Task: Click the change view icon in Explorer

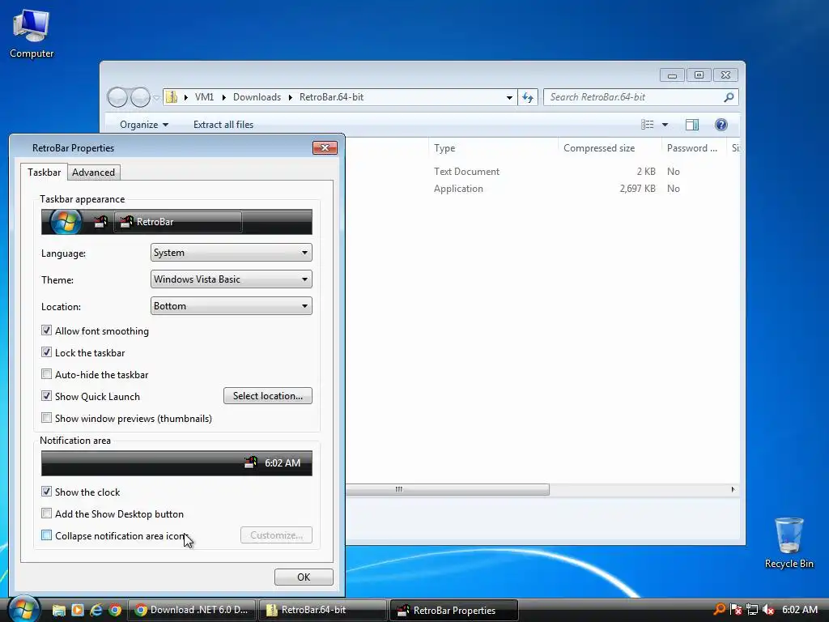Action: click(647, 125)
